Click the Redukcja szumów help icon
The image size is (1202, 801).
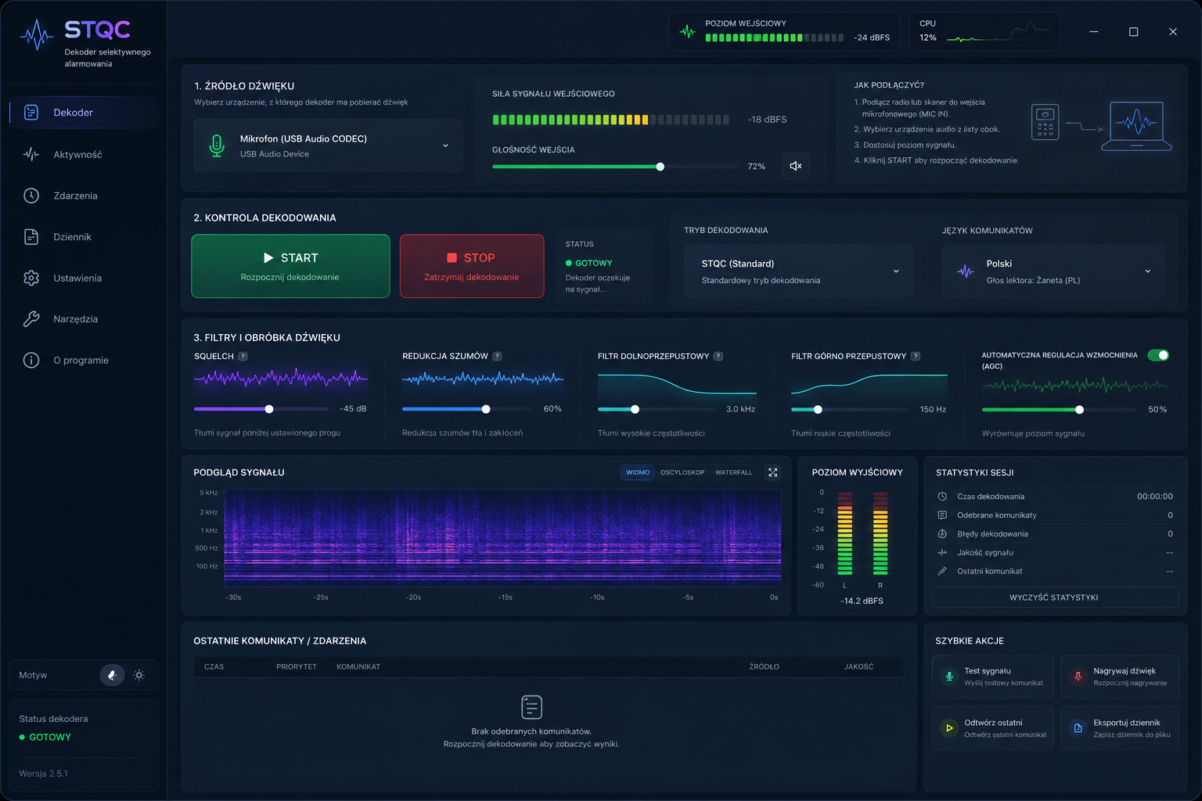497,356
